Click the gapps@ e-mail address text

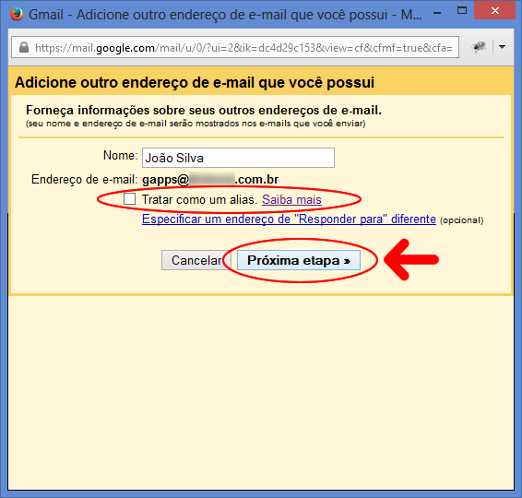tap(210, 180)
